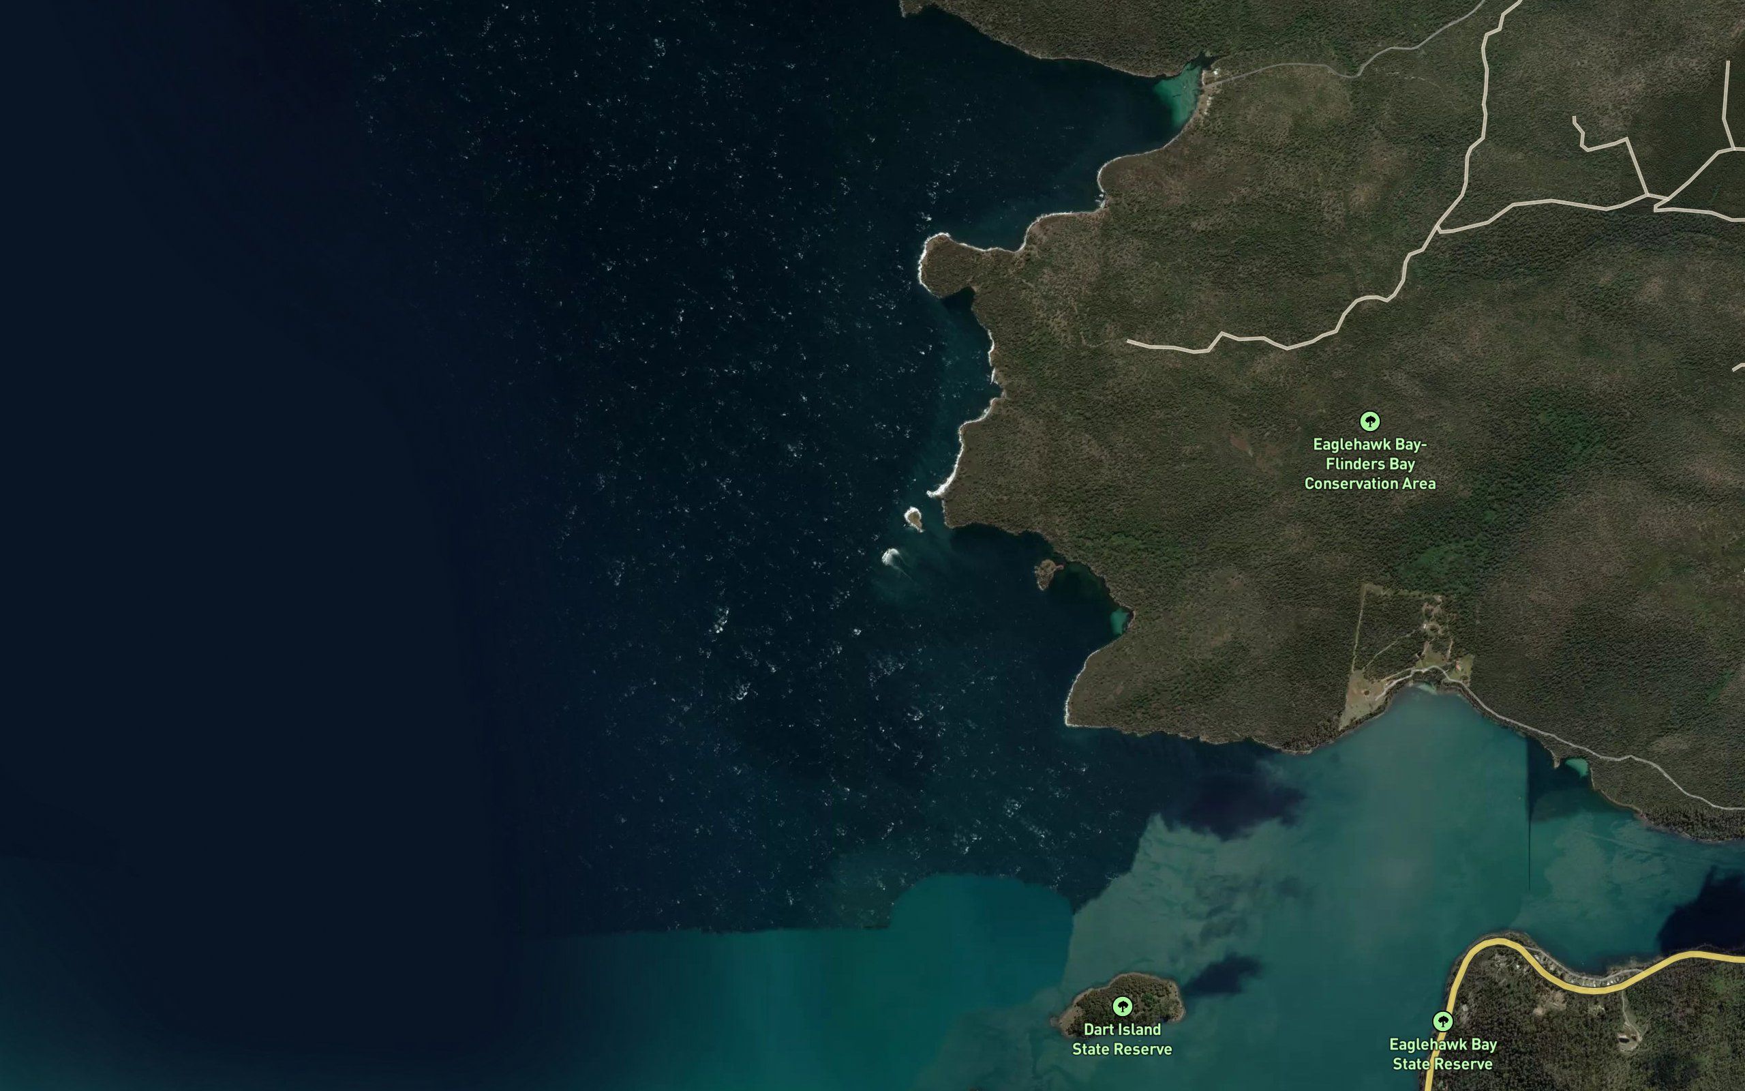Select the 'Eaglehawk Bay-Flinders Bay Conservation Area' label
Image resolution: width=1745 pixels, height=1091 pixels.
click(1369, 464)
